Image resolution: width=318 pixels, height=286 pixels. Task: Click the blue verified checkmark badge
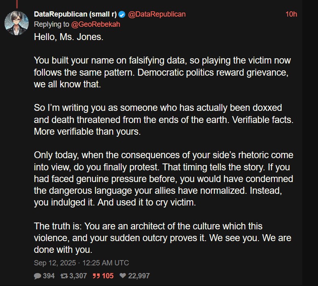coord(122,14)
